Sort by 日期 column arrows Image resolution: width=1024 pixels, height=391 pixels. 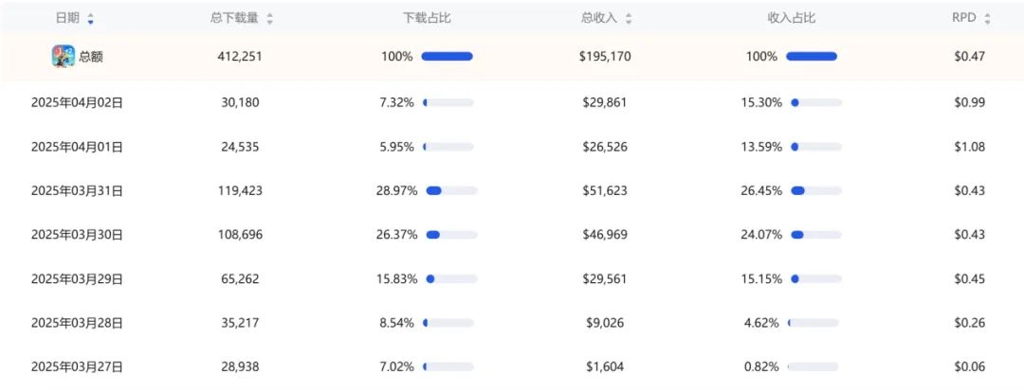pyautogui.click(x=90, y=19)
